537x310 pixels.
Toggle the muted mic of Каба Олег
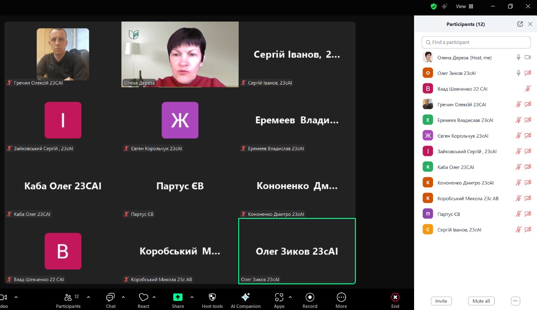point(519,167)
